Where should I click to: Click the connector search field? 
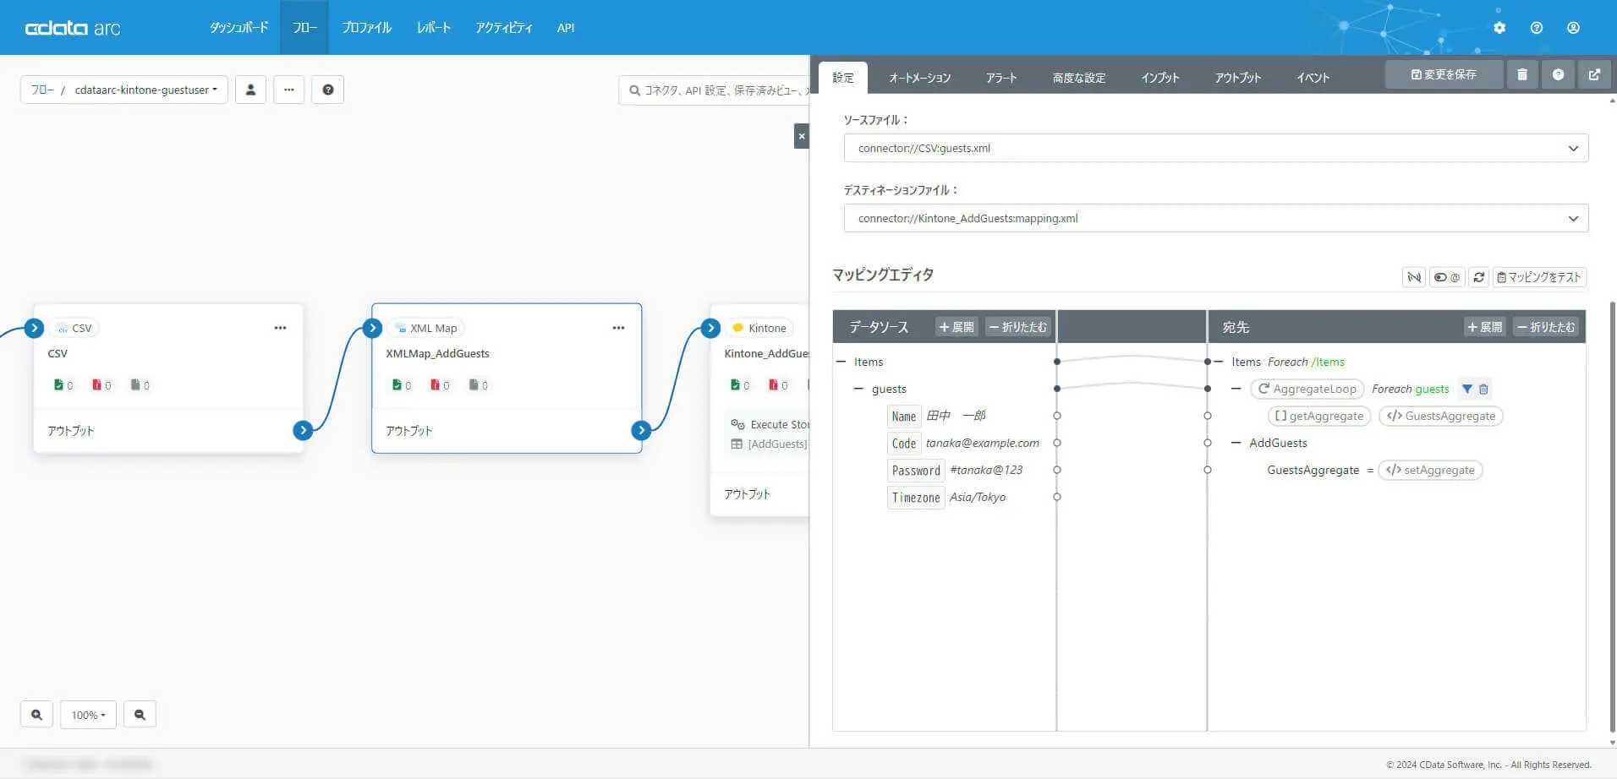coord(715,90)
